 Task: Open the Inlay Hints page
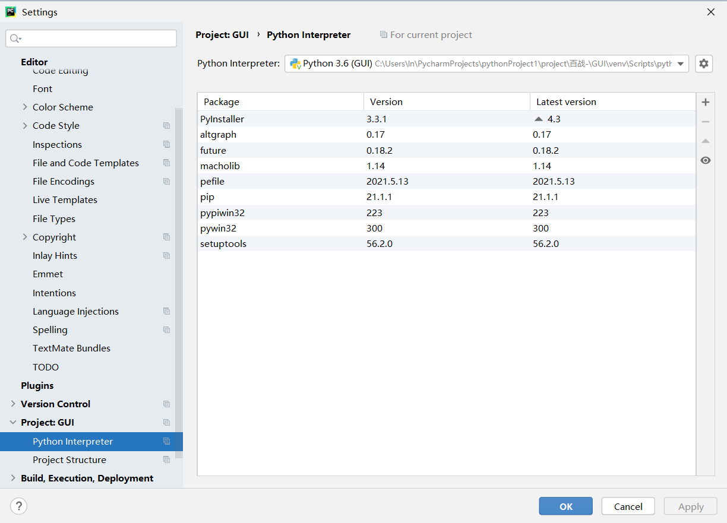click(x=55, y=255)
